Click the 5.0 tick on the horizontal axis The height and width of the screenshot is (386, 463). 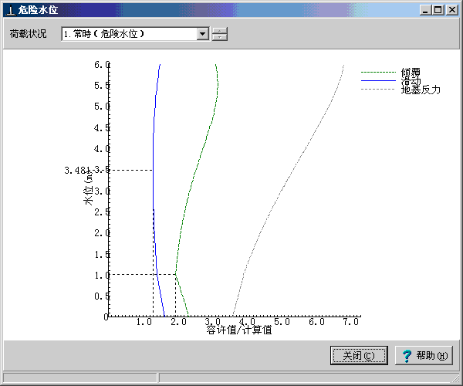coord(282,322)
